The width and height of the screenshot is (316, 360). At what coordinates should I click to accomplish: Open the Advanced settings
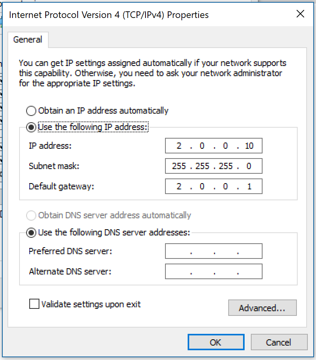(262, 308)
